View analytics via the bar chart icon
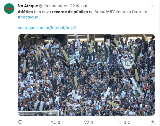The height and width of the screenshot is (126, 160). [x=119, y=122]
